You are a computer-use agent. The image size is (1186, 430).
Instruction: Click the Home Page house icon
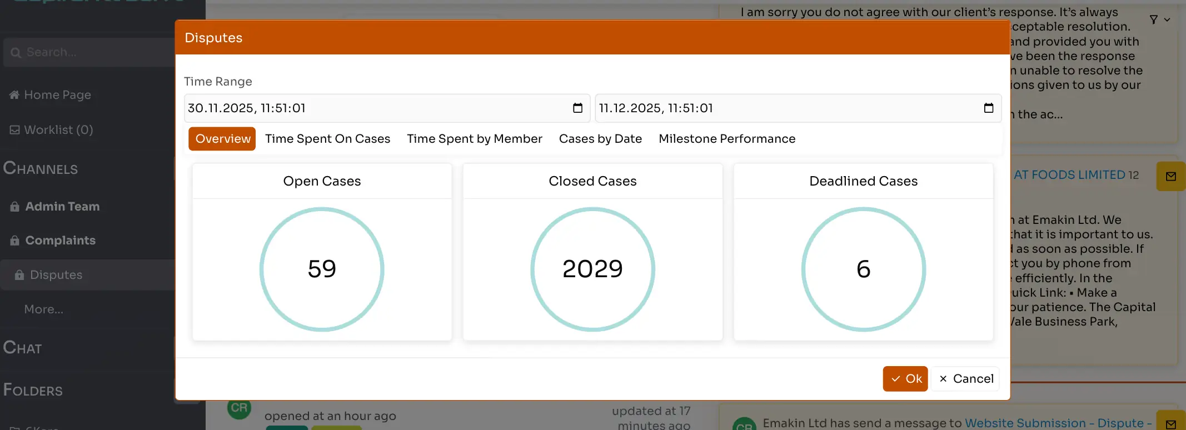coord(14,95)
